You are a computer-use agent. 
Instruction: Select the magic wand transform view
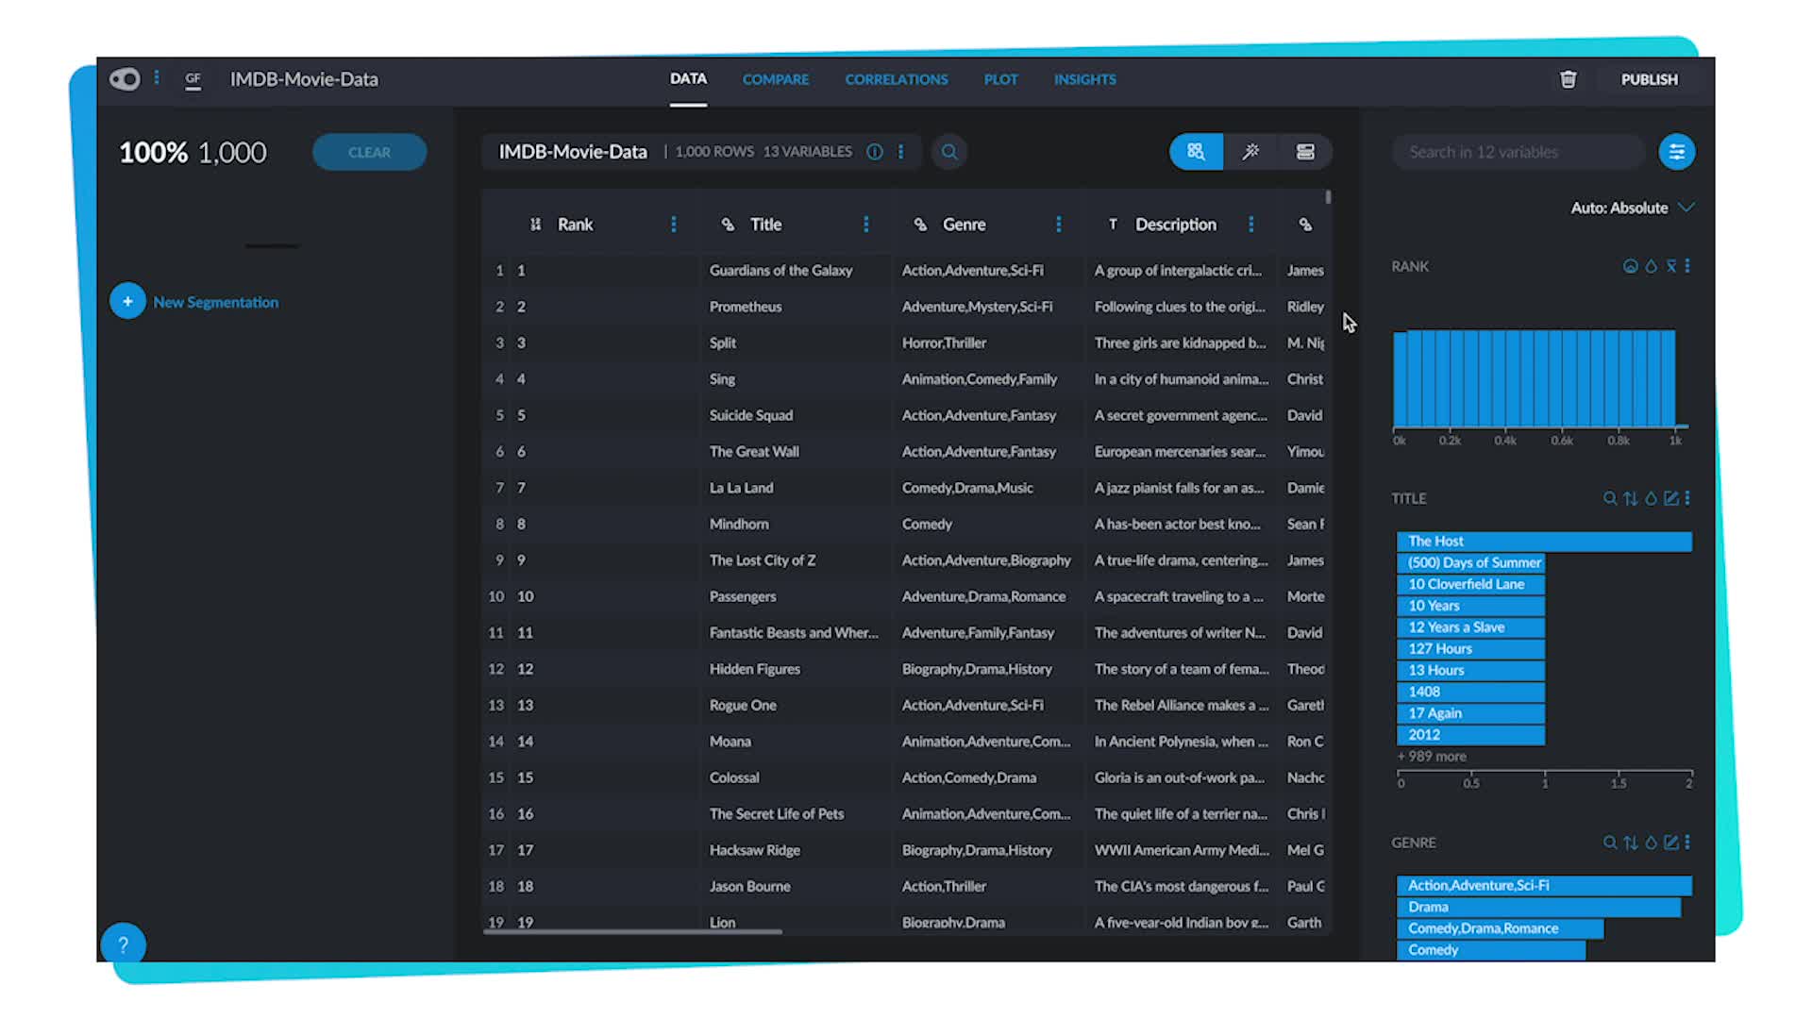click(x=1250, y=152)
